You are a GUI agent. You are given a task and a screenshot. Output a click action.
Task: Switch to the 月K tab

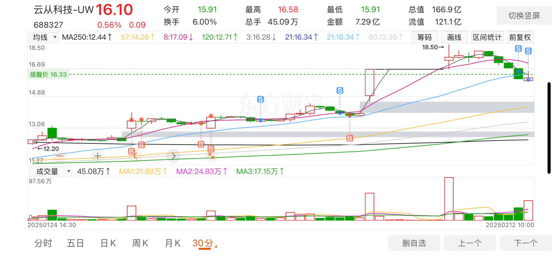point(173,243)
